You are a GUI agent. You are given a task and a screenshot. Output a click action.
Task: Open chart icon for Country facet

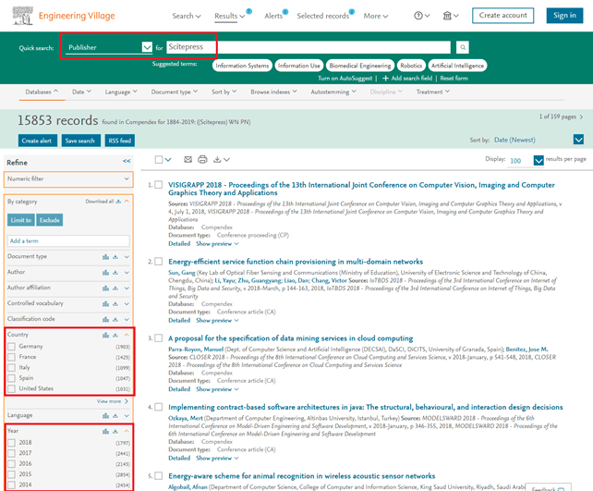click(105, 334)
